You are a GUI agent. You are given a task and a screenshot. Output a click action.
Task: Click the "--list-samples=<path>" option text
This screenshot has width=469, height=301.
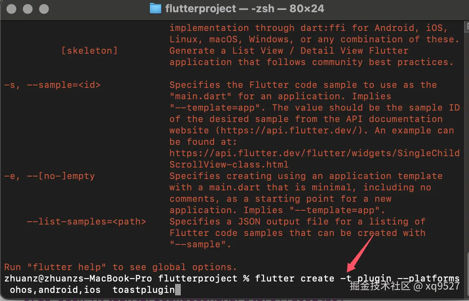(86, 222)
